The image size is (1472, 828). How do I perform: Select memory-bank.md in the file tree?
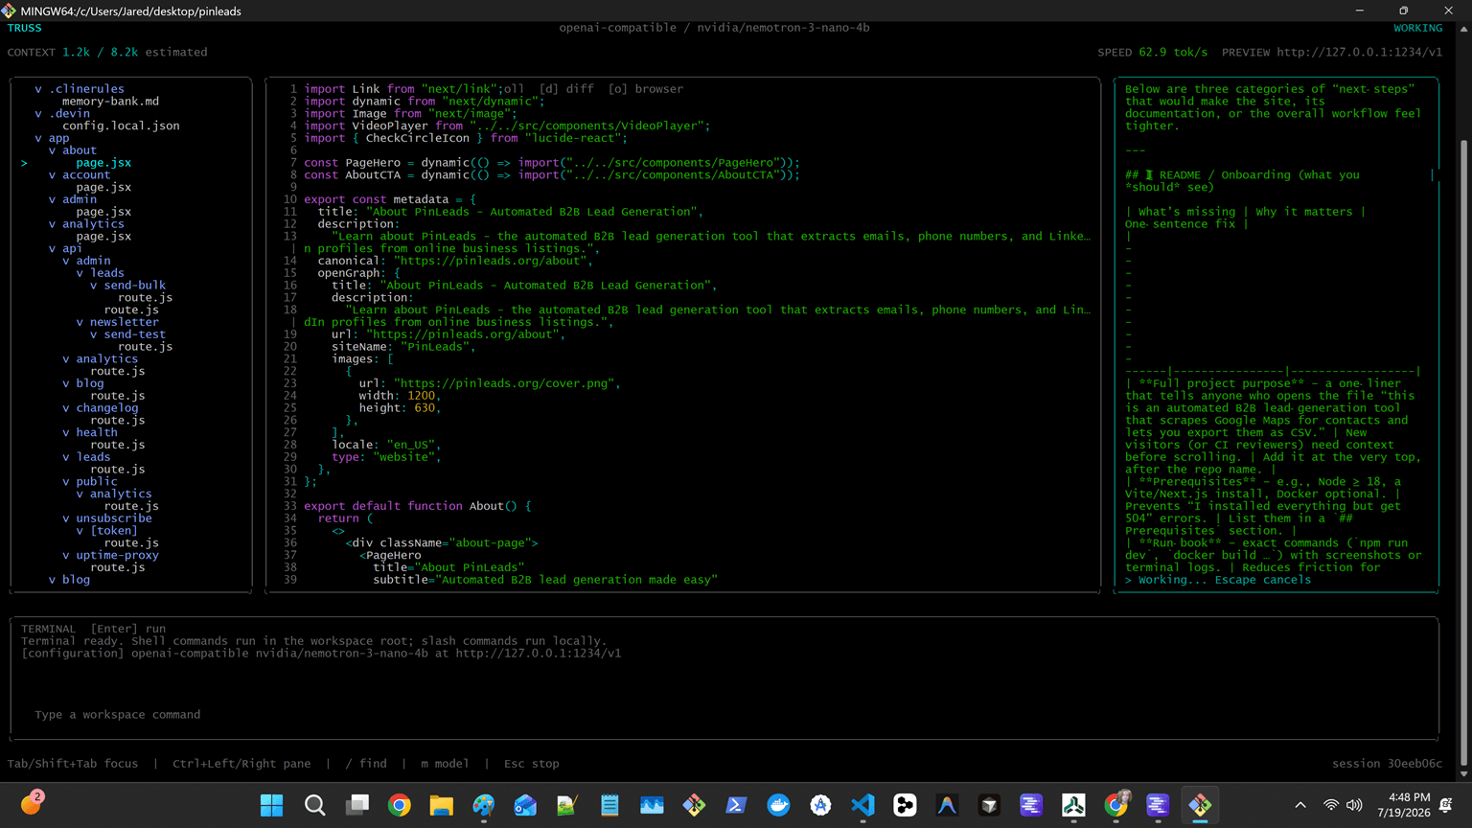click(110, 102)
